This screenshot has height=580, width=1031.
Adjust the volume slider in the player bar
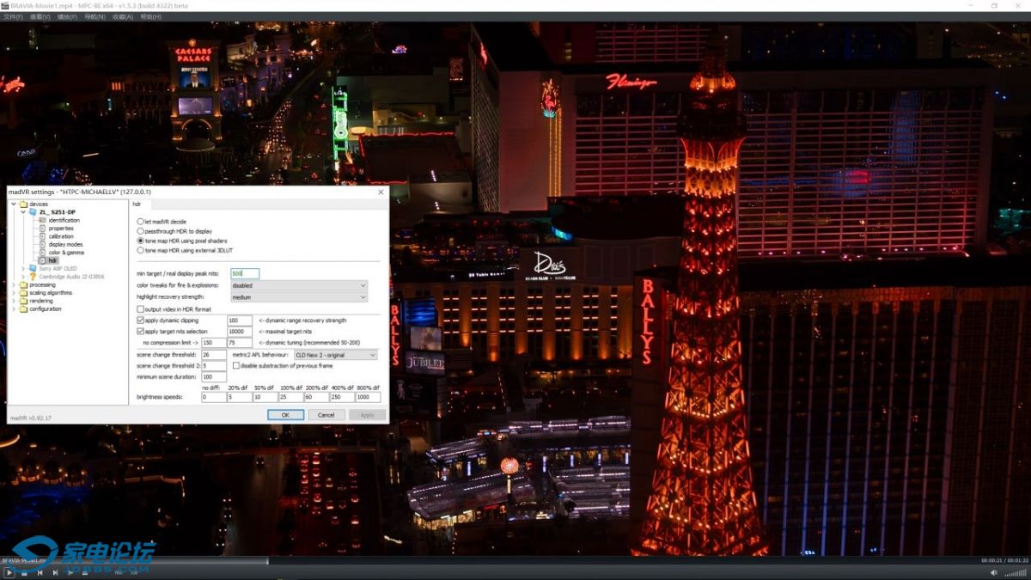pyautogui.click(x=1015, y=572)
